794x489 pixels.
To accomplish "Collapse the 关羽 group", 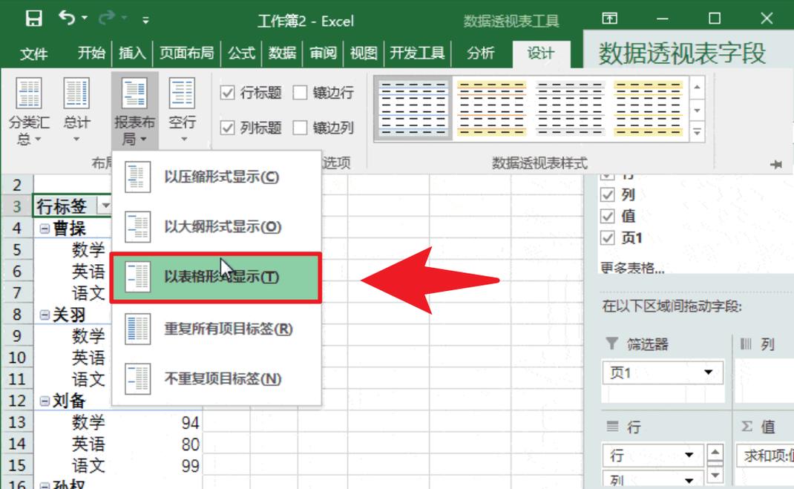I will tap(45, 315).
